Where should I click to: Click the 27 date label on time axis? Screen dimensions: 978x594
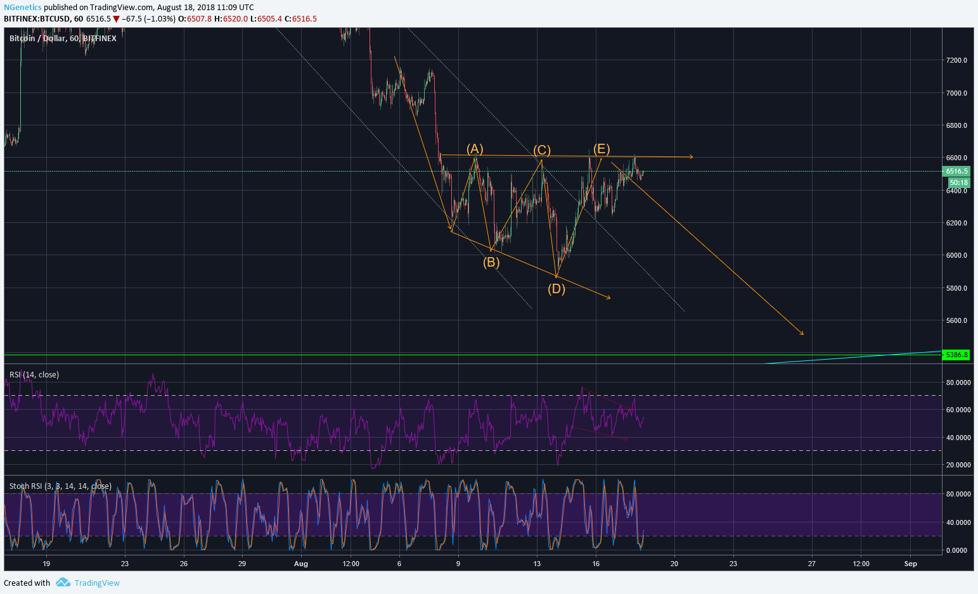point(812,564)
